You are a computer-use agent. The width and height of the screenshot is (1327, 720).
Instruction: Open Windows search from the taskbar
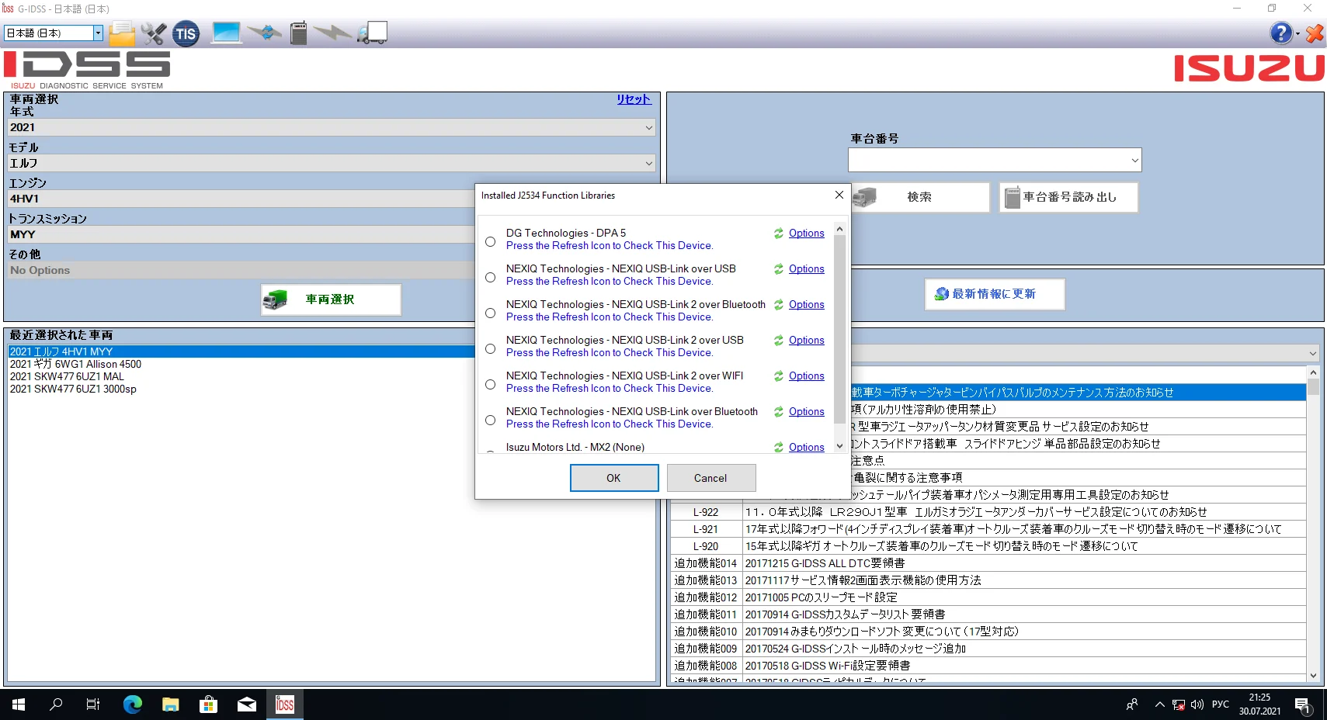point(56,704)
